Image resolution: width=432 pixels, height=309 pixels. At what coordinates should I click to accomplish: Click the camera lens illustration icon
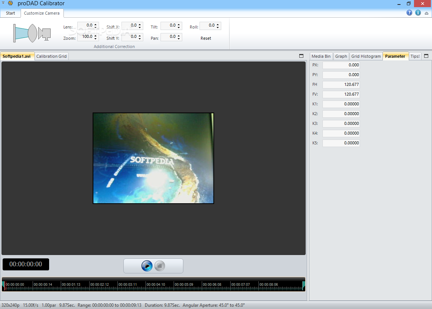tap(32, 33)
